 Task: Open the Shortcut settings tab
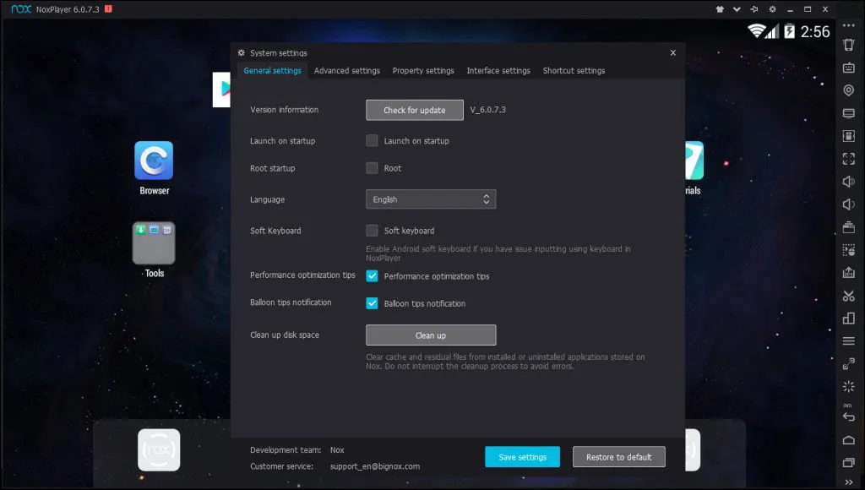574,71
